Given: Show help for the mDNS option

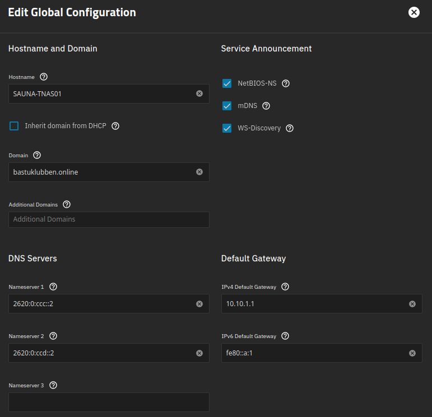Looking at the screenshot, I should click(266, 106).
